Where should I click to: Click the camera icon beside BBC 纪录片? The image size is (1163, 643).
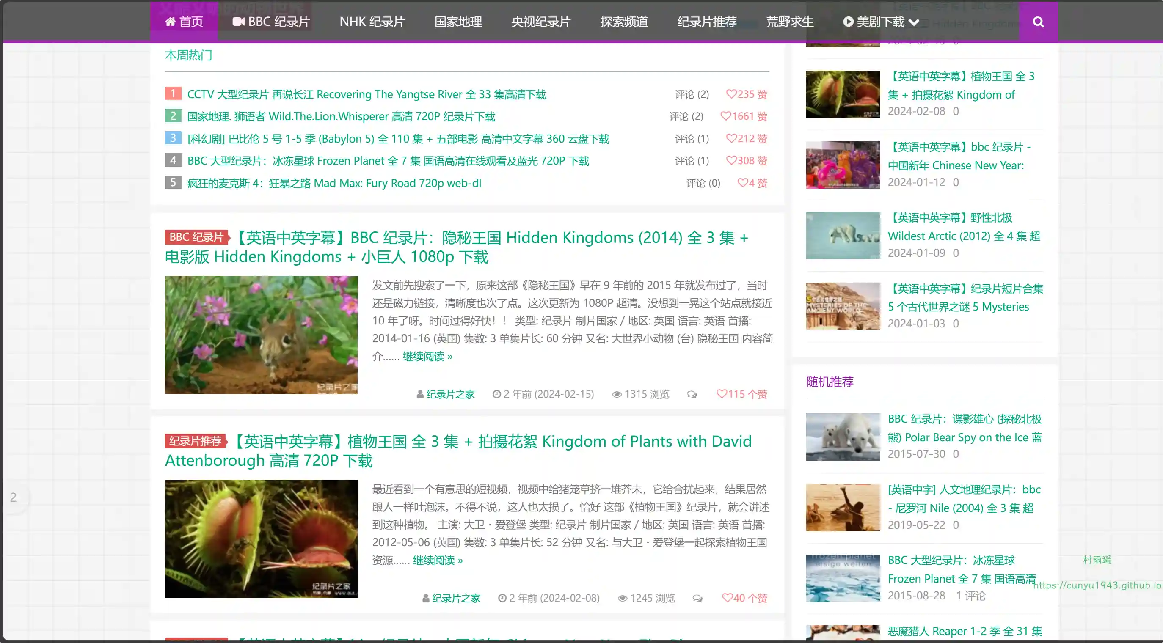click(x=238, y=22)
